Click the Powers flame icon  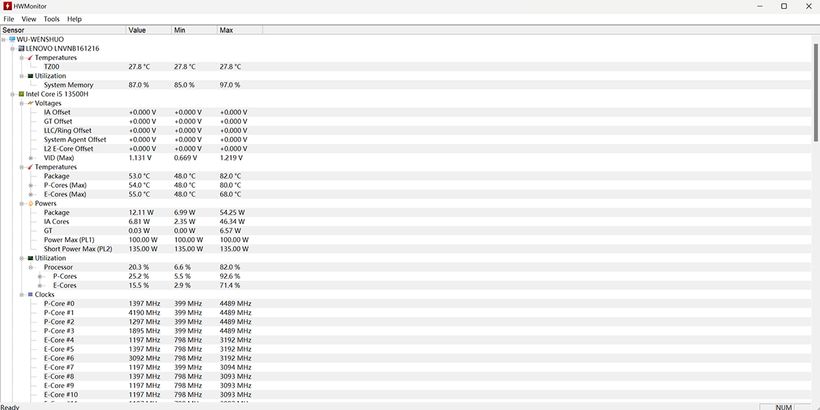[x=30, y=204]
